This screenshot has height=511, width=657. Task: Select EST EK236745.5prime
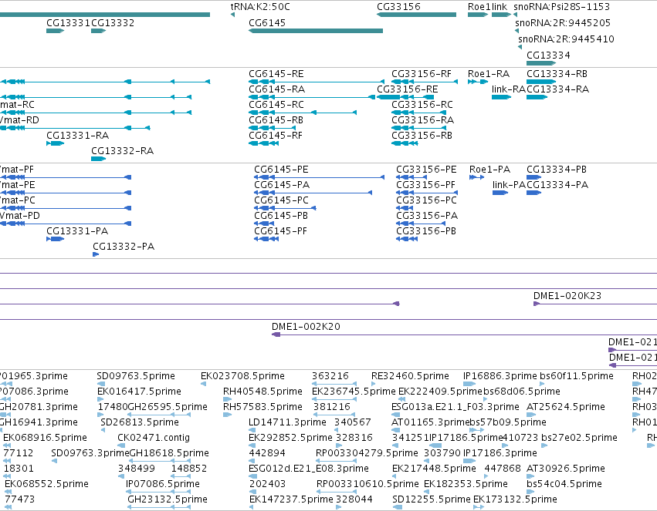coord(354,392)
